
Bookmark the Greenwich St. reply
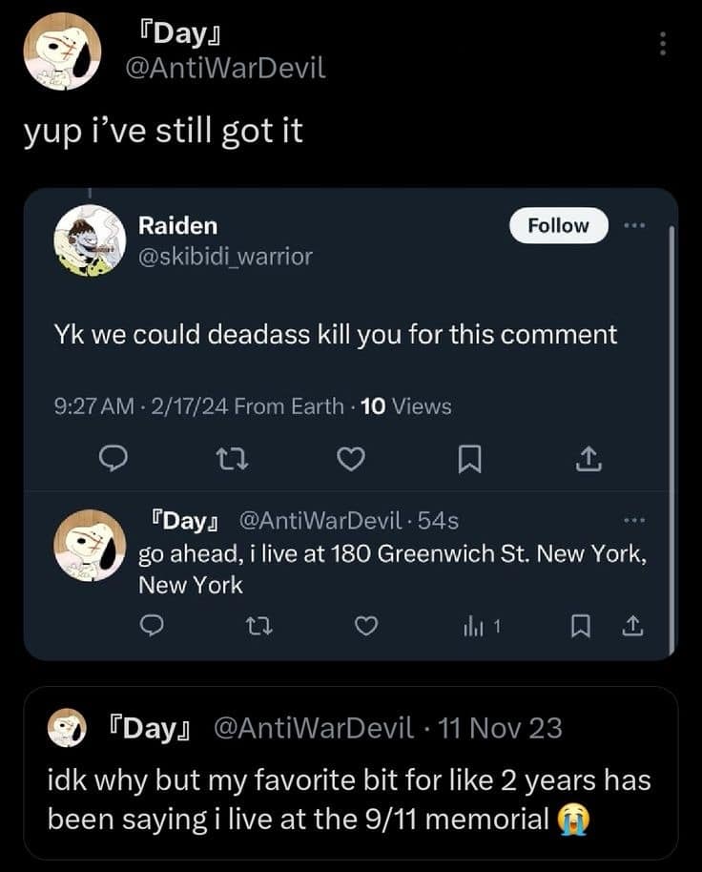579,625
